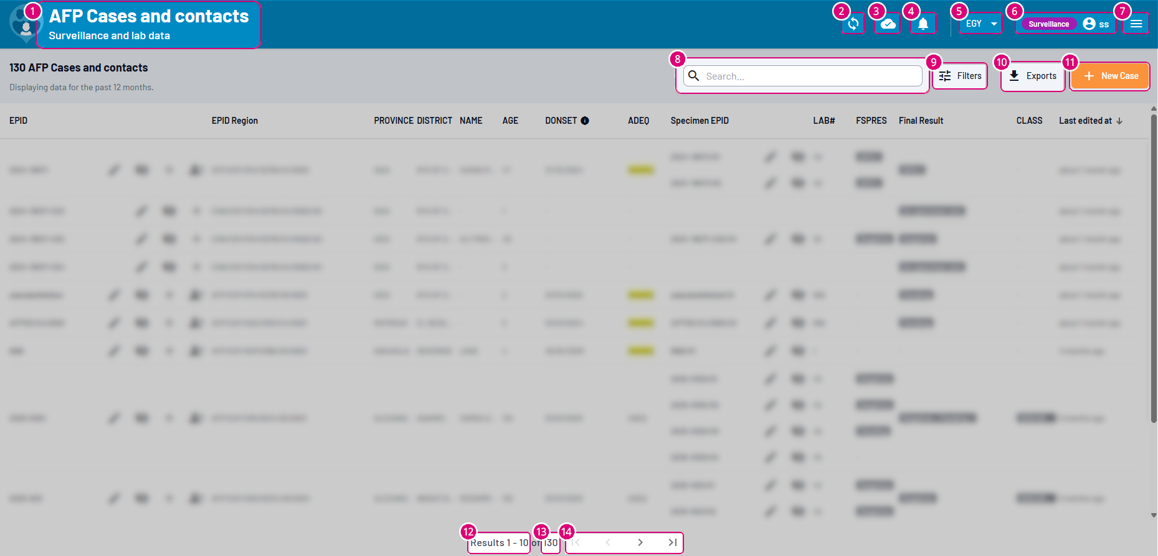Screen dimensions: 1158x556
Task: Open the hamburger menu in header
Action: (1136, 24)
